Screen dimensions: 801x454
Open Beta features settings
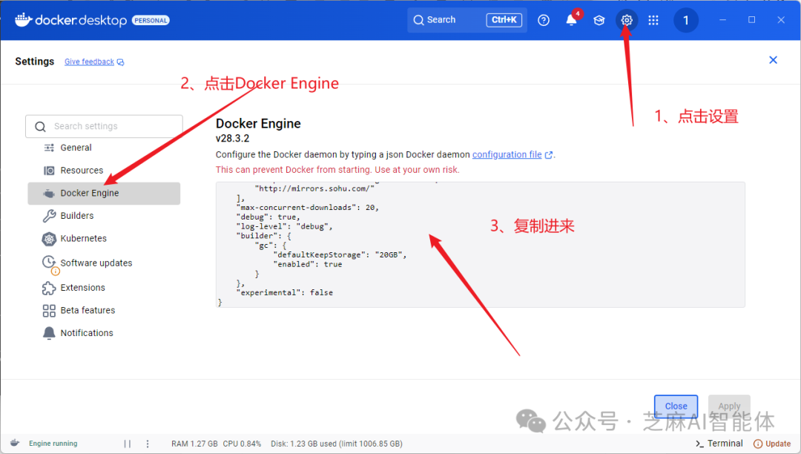point(105,310)
